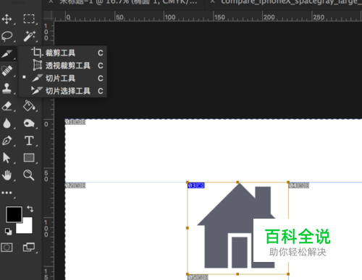Switch to the 16.7% CMYK document tab
362x280 pixels.
pyautogui.click(x=128, y=2)
